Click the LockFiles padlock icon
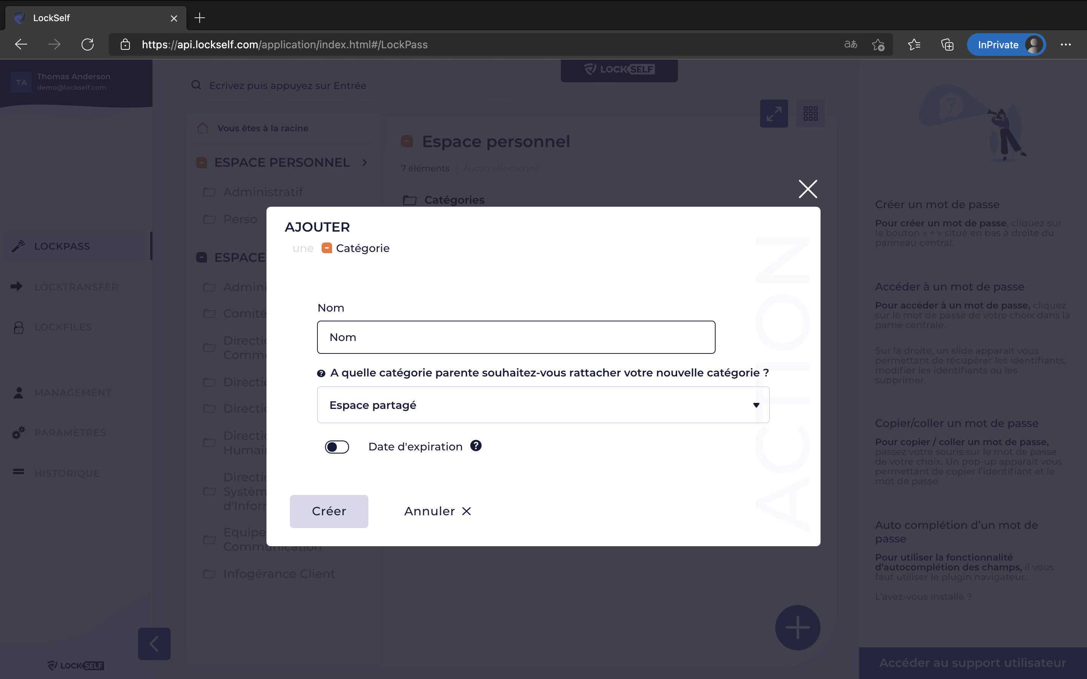The height and width of the screenshot is (679, 1087). pos(18,327)
